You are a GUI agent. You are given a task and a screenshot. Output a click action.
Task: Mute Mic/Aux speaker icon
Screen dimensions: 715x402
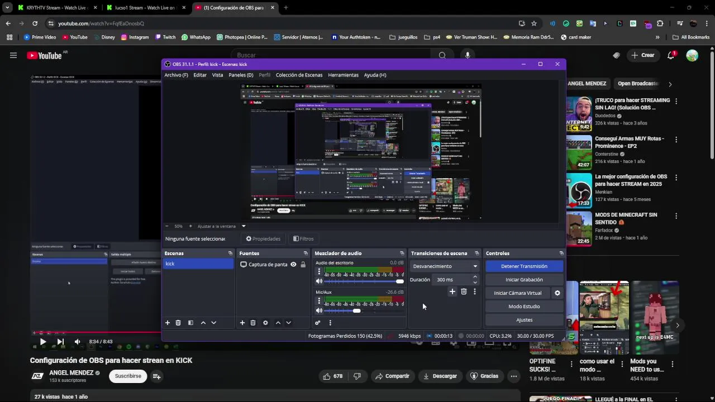coord(319,310)
